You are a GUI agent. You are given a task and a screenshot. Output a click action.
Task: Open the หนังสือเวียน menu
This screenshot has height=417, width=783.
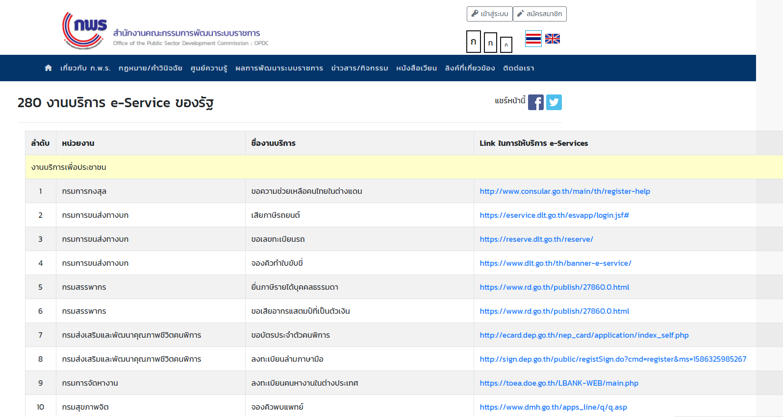(x=416, y=68)
